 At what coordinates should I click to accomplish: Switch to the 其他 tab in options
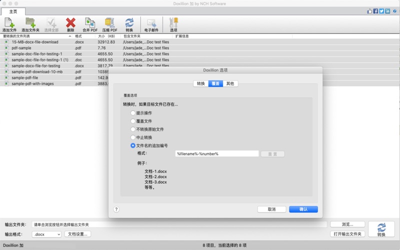coord(229,83)
